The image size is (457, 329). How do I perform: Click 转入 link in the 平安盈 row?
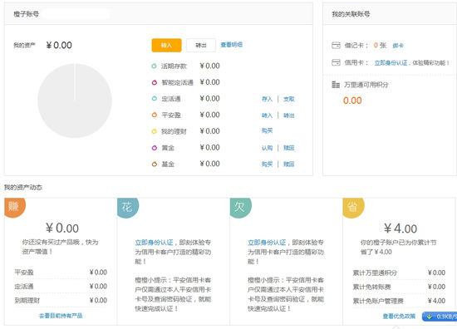pyautogui.click(x=267, y=115)
